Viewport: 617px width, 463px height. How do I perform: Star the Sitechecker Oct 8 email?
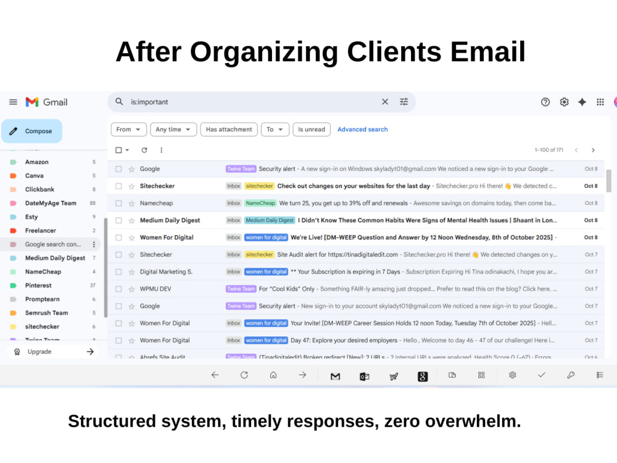tap(131, 186)
